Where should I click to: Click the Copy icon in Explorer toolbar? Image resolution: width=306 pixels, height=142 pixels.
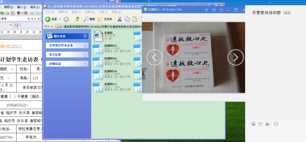tap(127, 19)
